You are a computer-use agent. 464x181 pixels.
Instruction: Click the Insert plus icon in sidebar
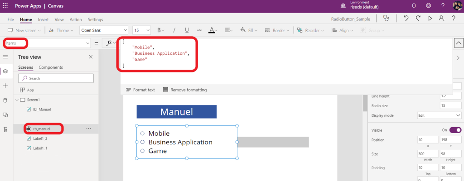point(5,86)
